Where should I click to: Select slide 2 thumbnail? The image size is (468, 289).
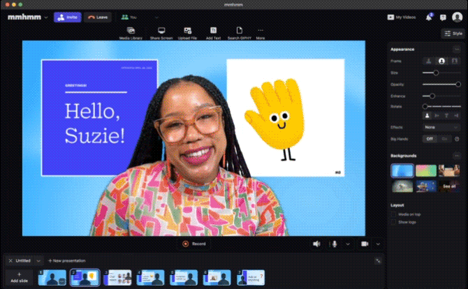(x=85, y=278)
